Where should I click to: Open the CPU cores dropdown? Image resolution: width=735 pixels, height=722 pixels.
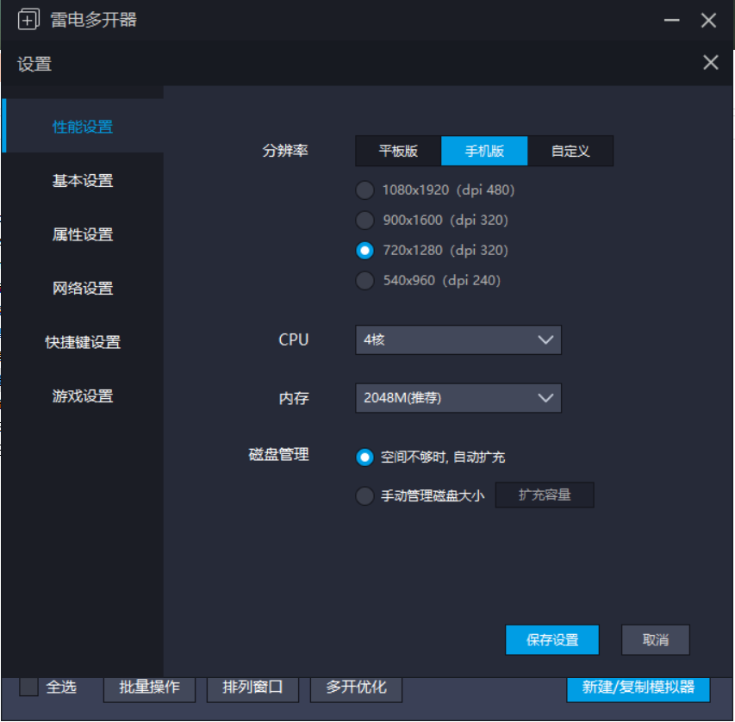click(458, 340)
